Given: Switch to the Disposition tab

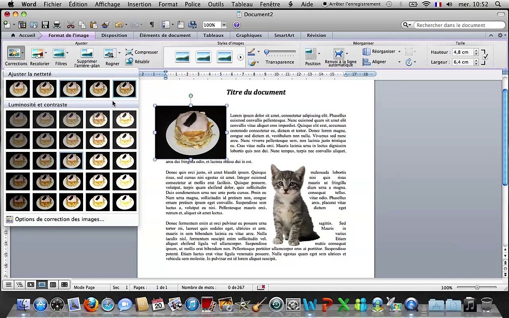Looking at the screenshot, I should (x=114, y=35).
